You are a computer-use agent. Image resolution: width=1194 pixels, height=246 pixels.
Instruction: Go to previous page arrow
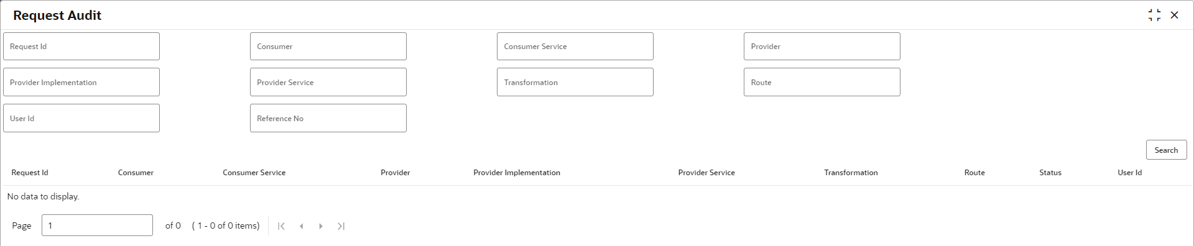pos(301,226)
